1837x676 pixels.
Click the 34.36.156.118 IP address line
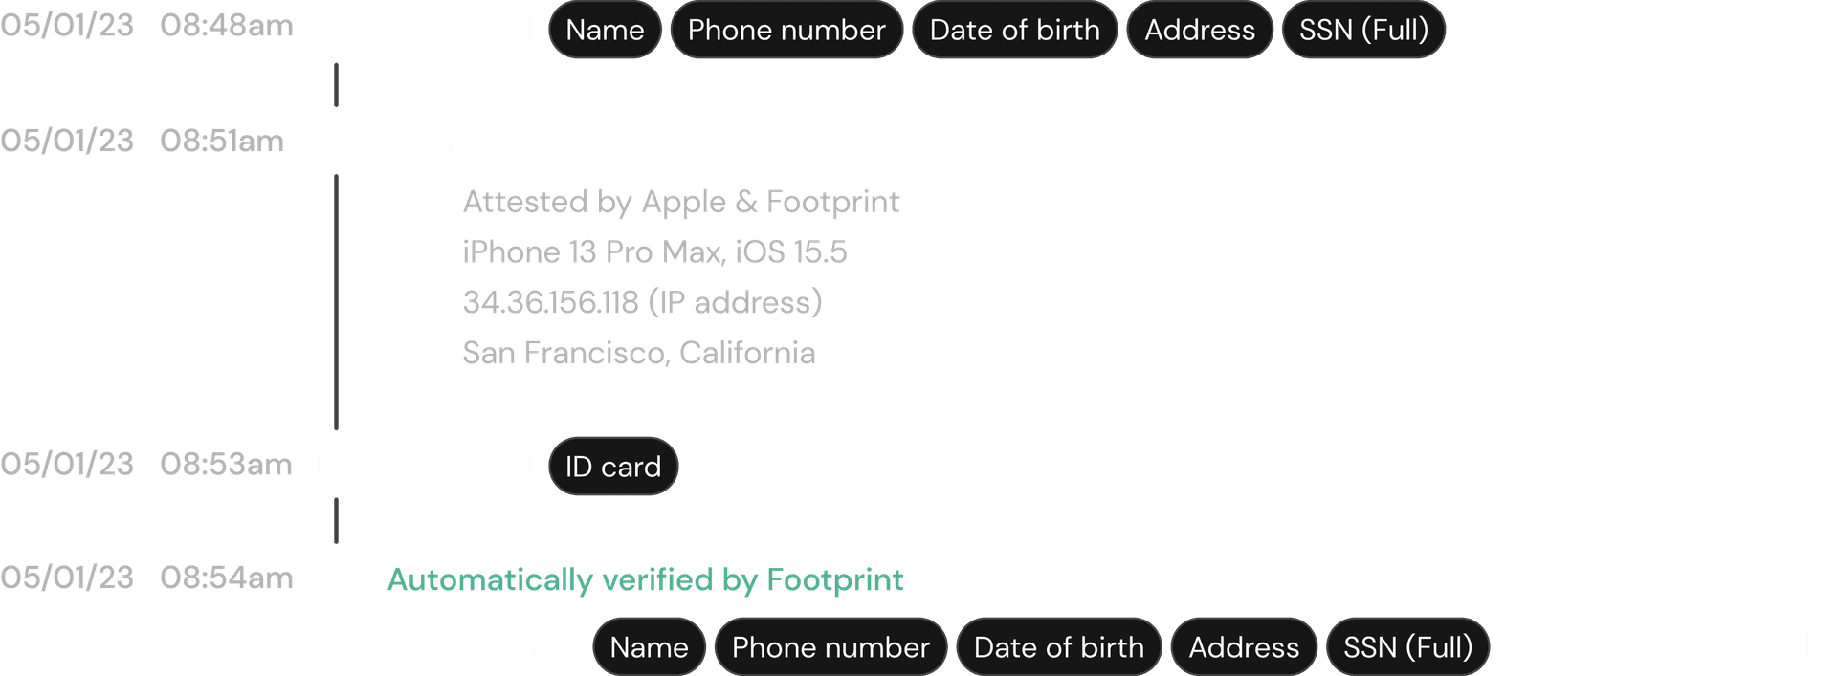click(x=642, y=302)
